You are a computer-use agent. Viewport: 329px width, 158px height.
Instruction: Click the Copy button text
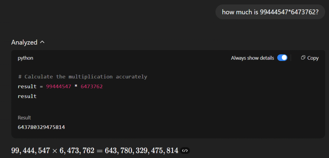click(313, 58)
